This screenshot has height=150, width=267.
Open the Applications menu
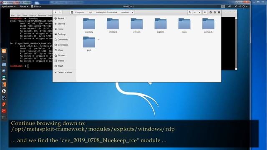(x=8, y=7)
